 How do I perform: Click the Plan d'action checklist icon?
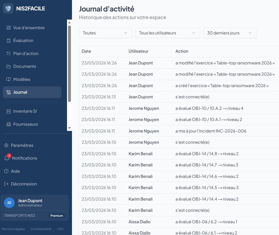click(9, 53)
